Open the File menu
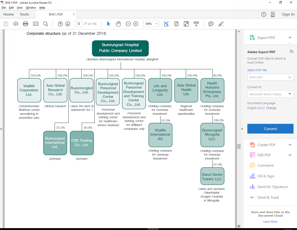297x230 pixels. pyautogui.click(x=4, y=7)
